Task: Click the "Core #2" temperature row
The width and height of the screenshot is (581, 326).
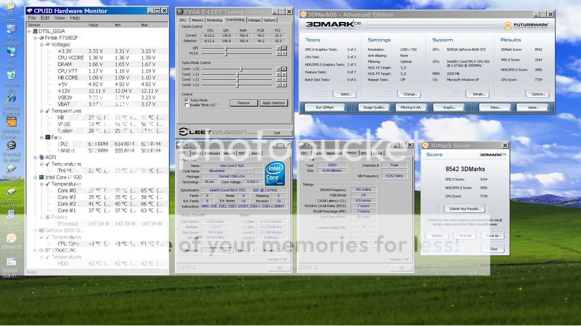Action: point(98,204)
